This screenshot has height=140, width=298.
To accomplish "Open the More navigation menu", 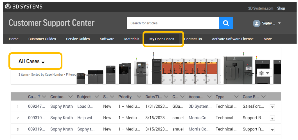I will [x=268, y=39].
